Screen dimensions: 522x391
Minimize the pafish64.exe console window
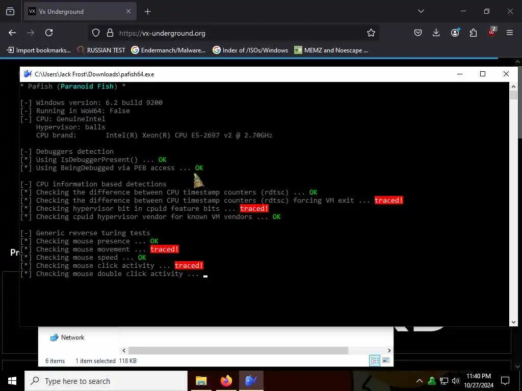tap(460, 74)
